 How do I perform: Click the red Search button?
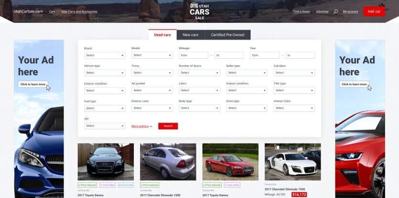coord(168,126)
